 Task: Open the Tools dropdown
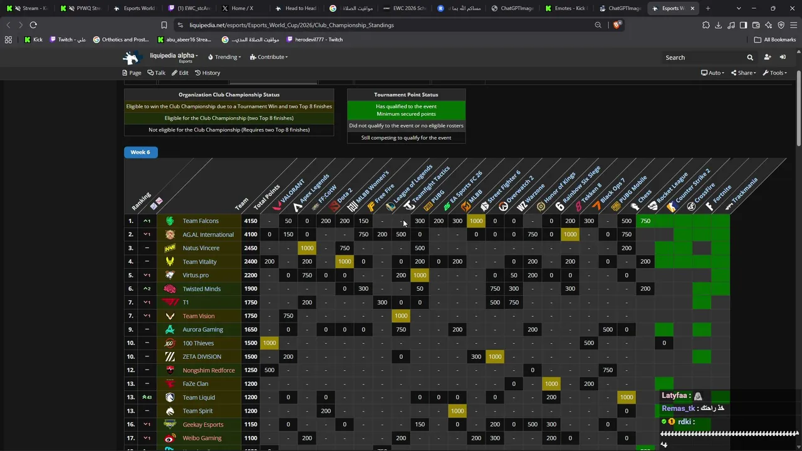774,73
